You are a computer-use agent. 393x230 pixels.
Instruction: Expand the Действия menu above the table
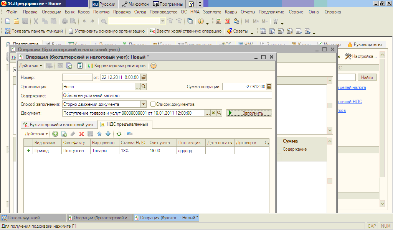[x=36, y=134]
